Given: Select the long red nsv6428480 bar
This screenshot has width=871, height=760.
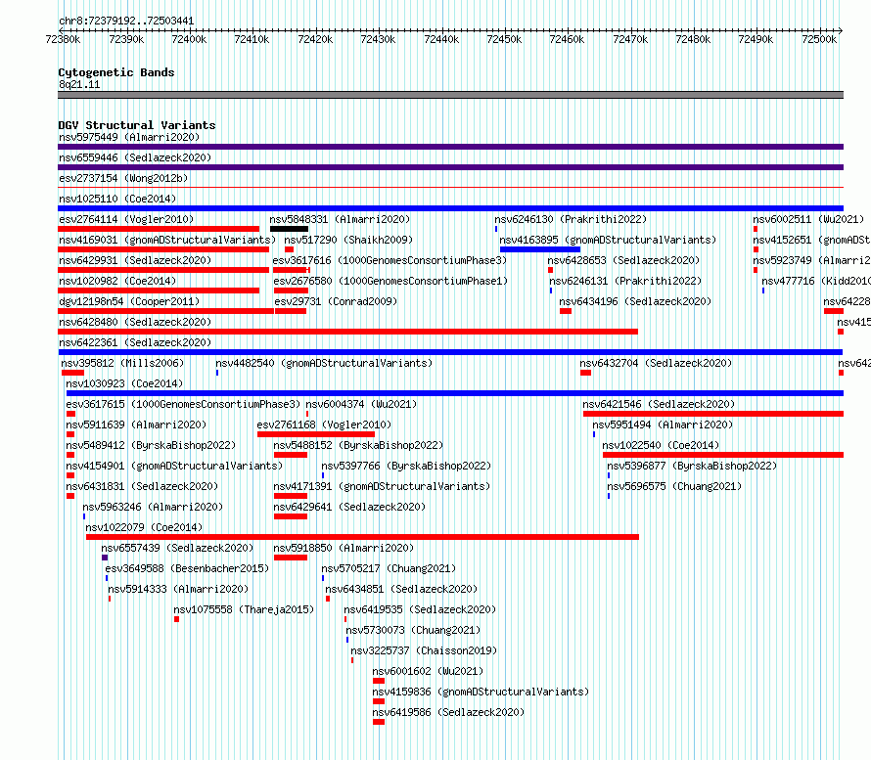Looking at the screenshot, I should click(347, 332).
